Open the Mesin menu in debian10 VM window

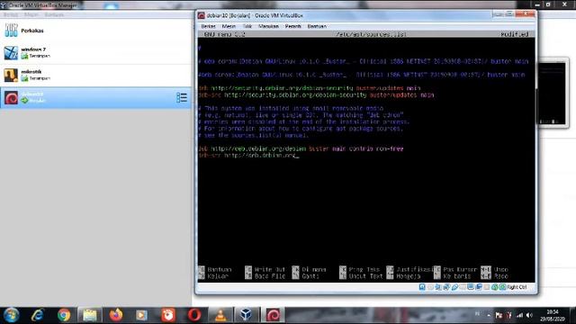pyautogui.click(x=229, y=26)
